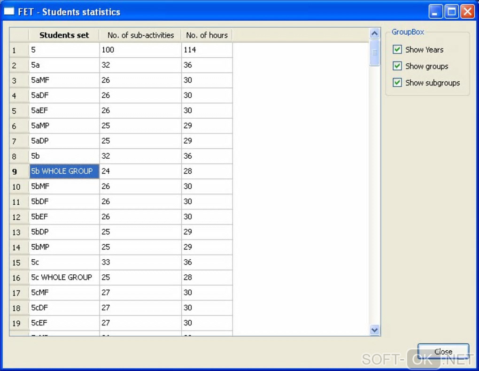Click the hours value '36' for 5a

(207, 65)
